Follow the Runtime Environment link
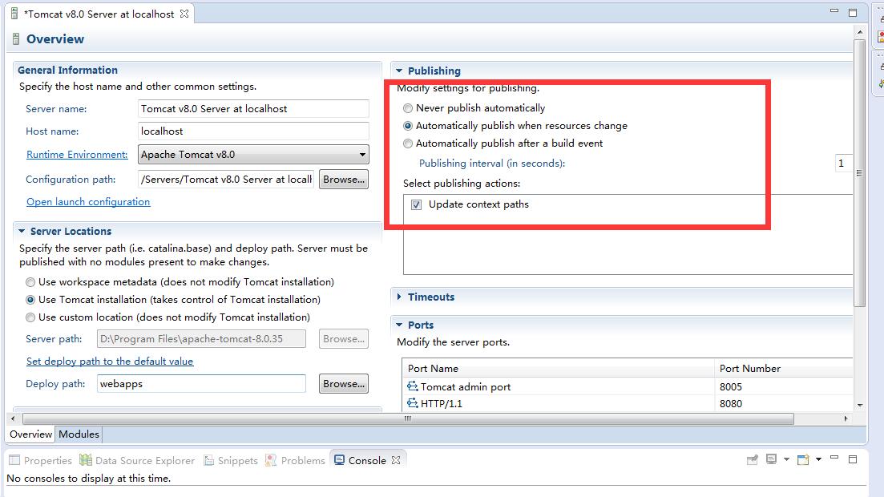This screenshot has width=884, height=497. click(x=77, y=155)
